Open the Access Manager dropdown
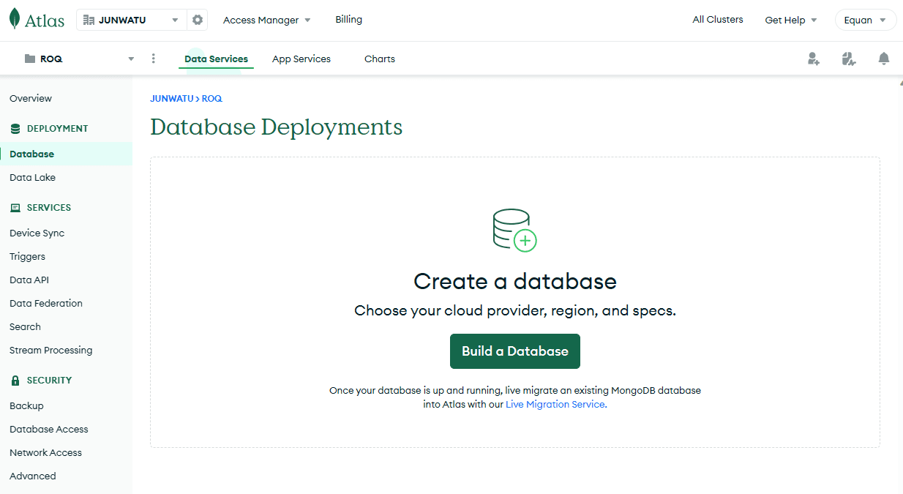The width and height of the screenshot is (903, 494). pos(267,20)
